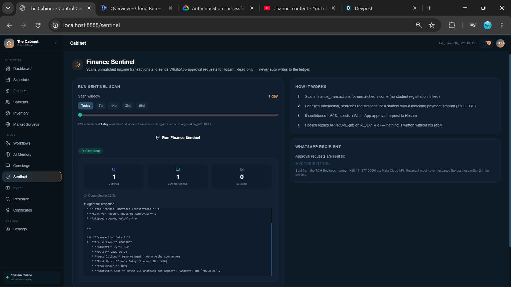Screen dimensions: 511x287
Task: Select the 14d scan window
Action: coord(114,106)
